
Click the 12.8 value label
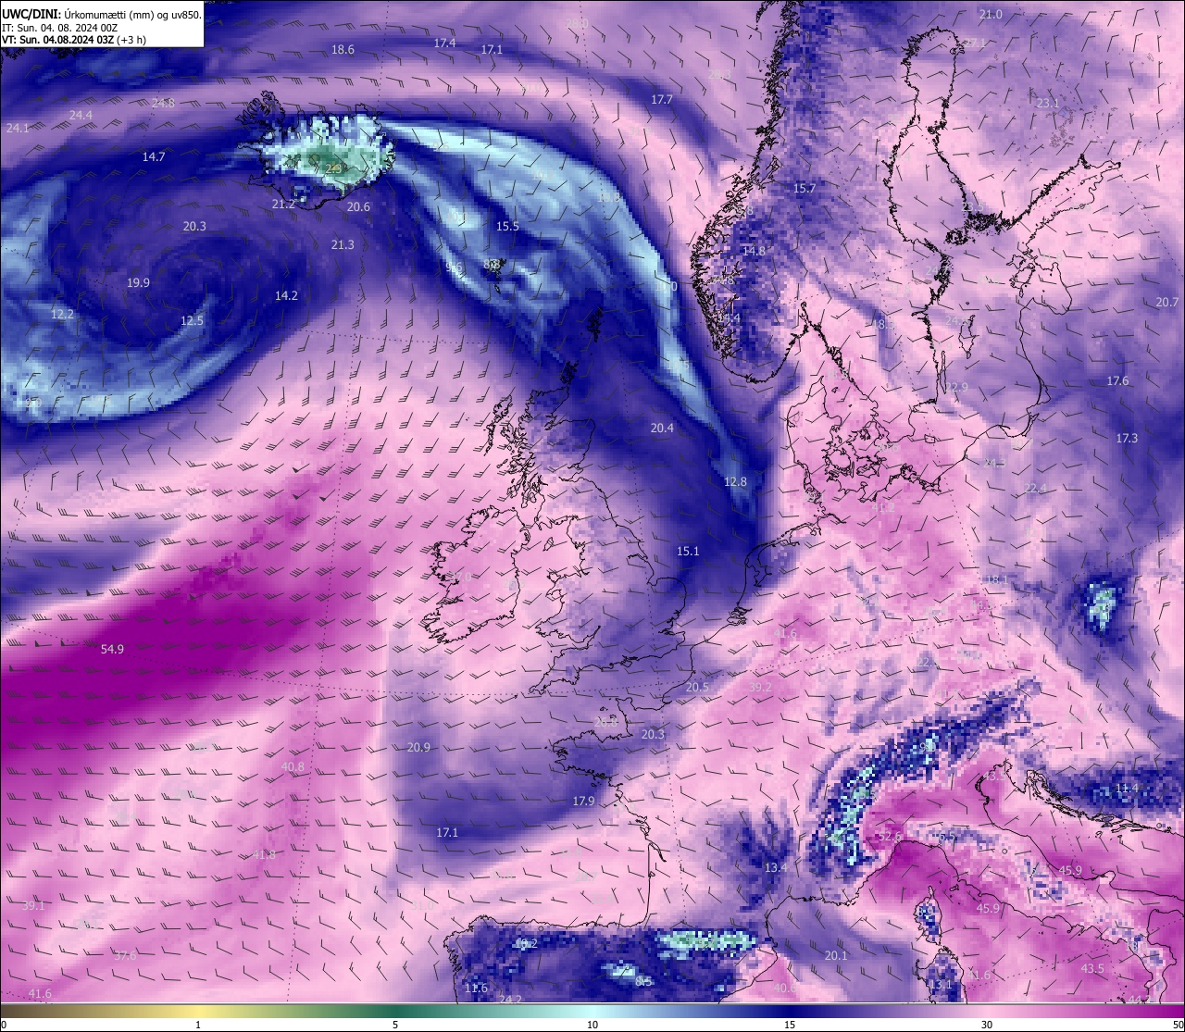coord(735,482)
